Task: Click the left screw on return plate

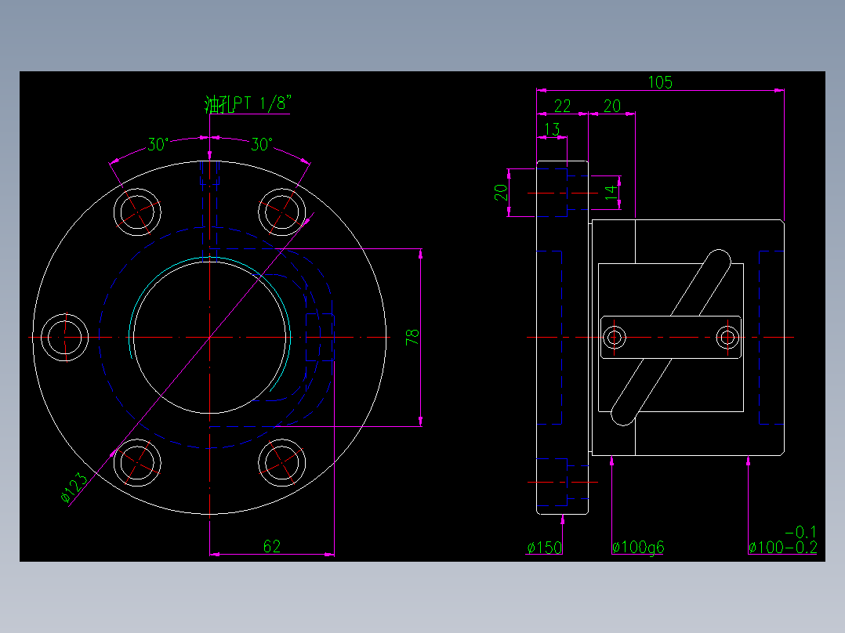Action: coord(615,338)
